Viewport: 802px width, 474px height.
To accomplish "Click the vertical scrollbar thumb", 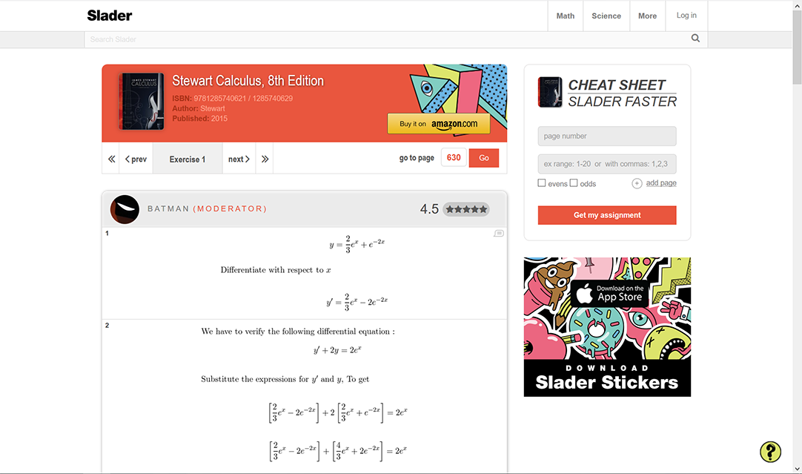I will pyautogui.click(x=797, y=47).
